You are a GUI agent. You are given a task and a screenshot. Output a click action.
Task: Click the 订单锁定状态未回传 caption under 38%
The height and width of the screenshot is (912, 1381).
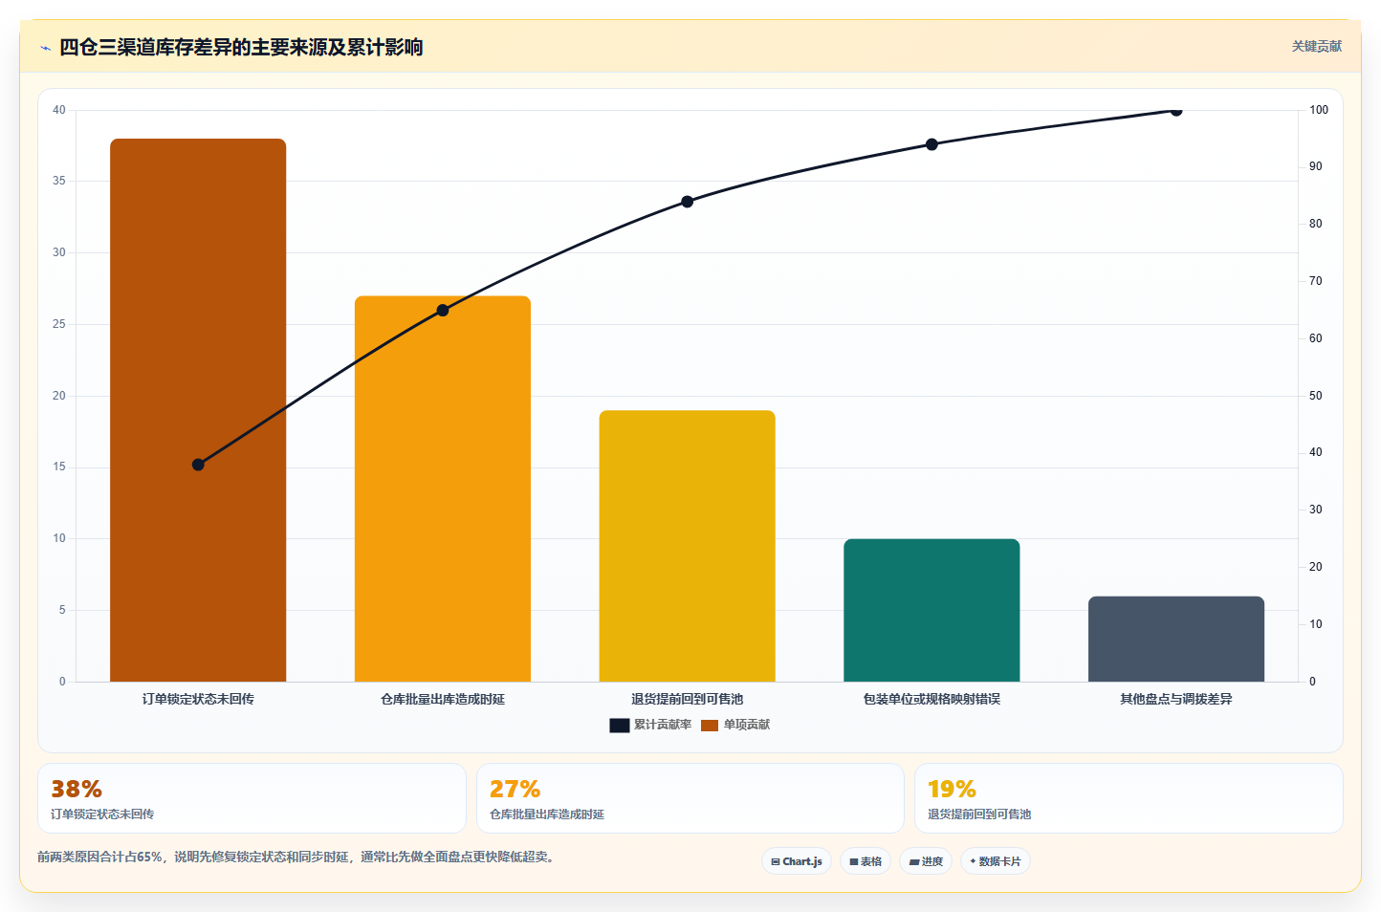102,814
